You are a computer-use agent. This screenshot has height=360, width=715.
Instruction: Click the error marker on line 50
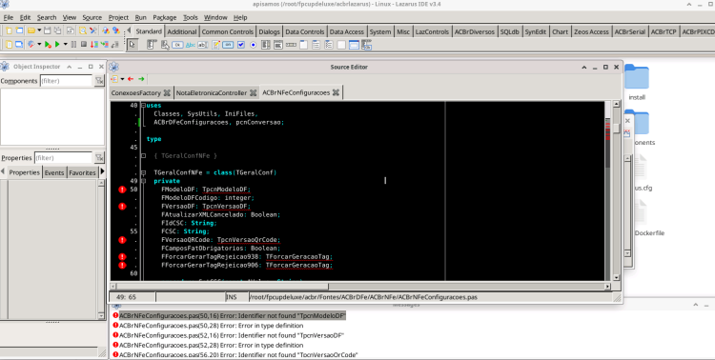click(x=122, y=190)
